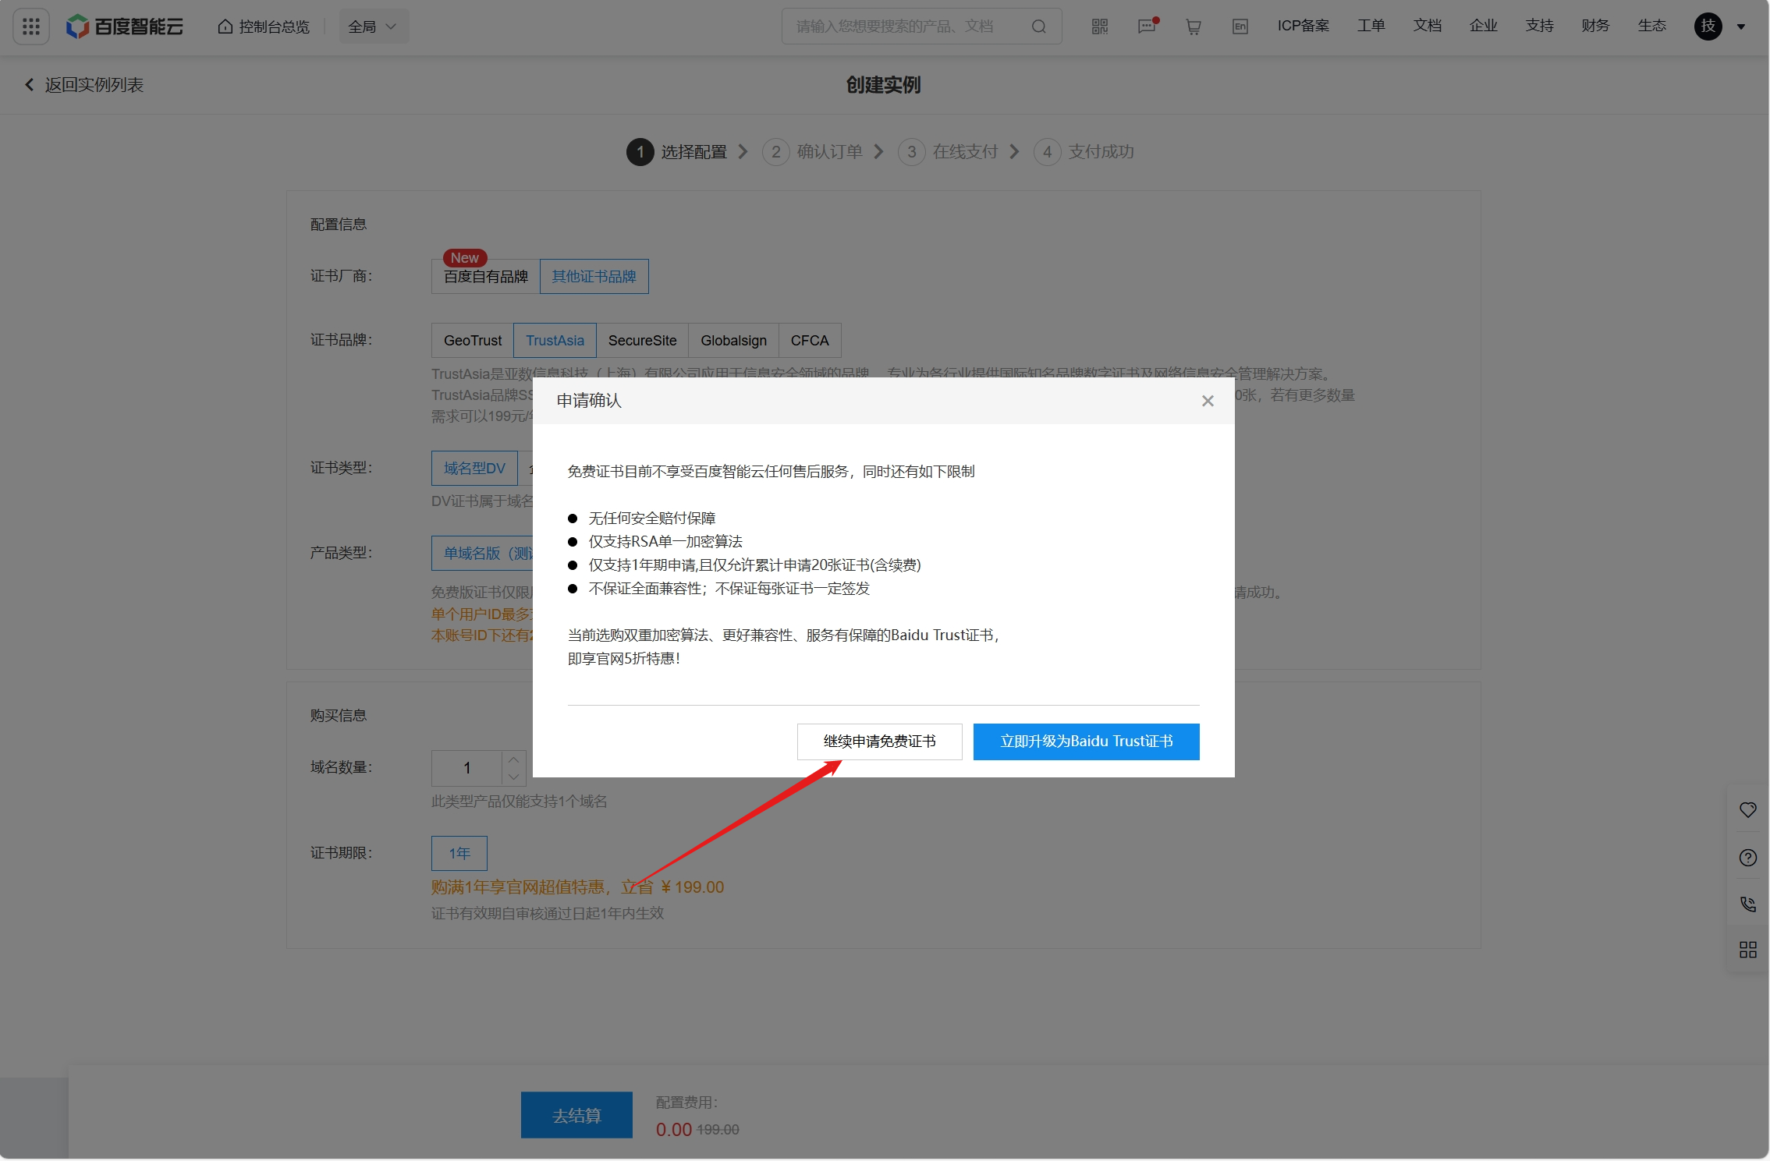This screenshot has width=1770, height=1161.
Task: Open the console overview home link
Action: pos(264,27)
